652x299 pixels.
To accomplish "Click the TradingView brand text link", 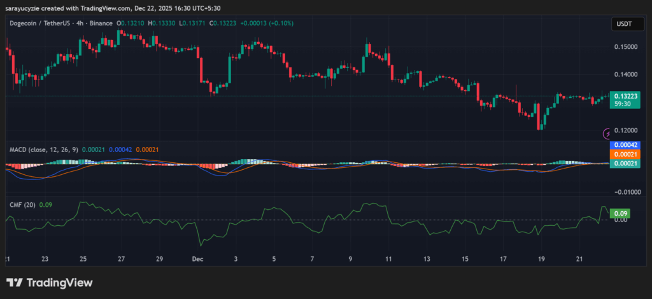I will pos(59,282).
